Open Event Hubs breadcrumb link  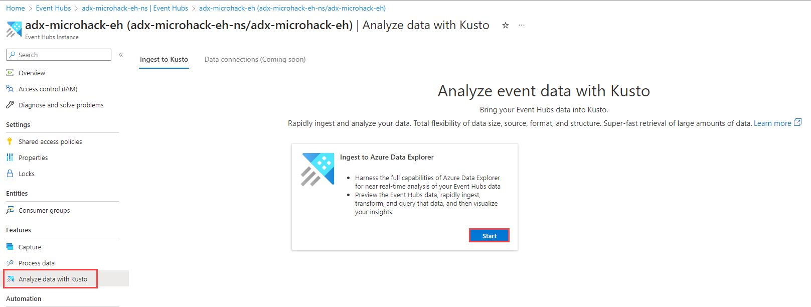pos(53,8)
